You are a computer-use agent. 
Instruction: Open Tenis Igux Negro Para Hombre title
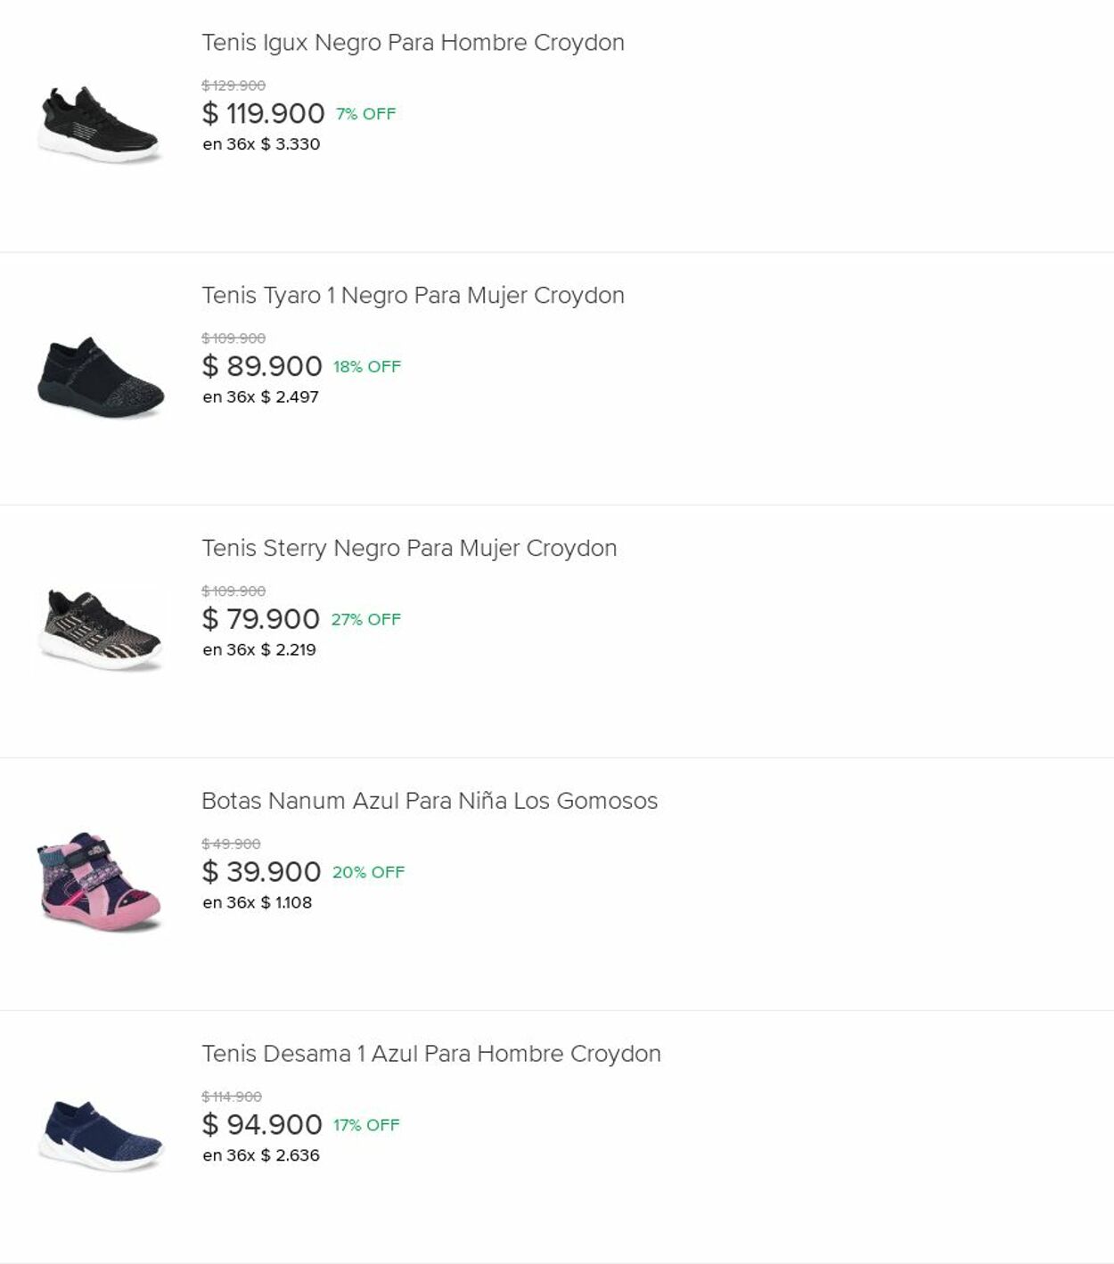coord(413,43)
